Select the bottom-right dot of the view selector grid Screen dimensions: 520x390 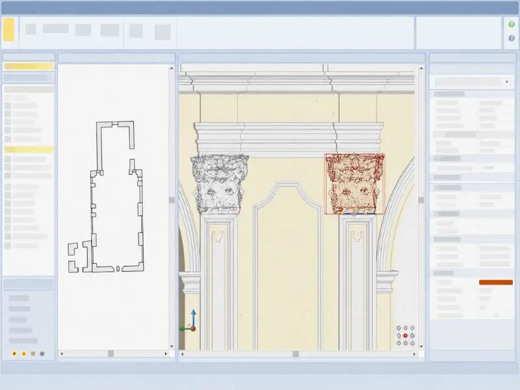coord(412,343)
